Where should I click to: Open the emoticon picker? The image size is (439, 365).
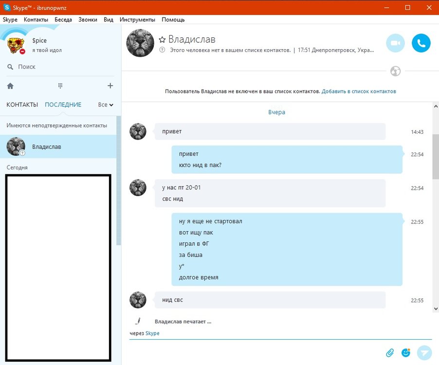pos(405,352)
